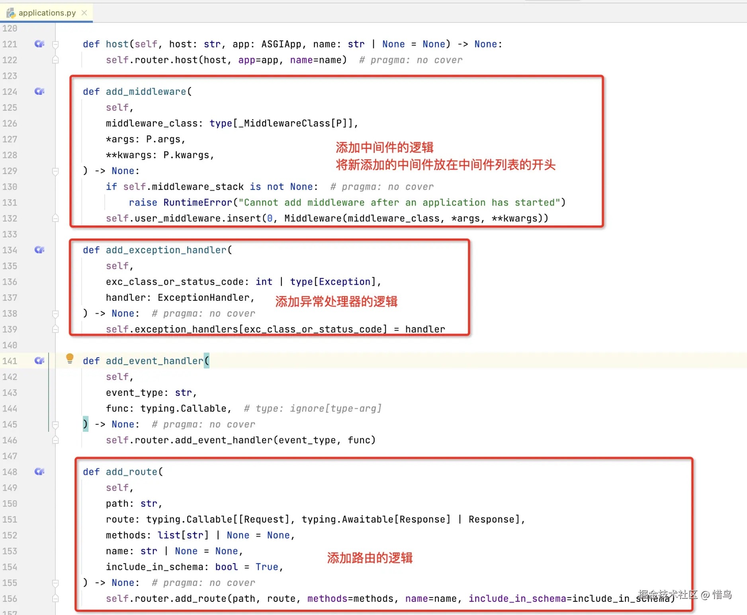The image size is (747, 615).
Task: Click the RuntimeError class name
Action: coord(198,202)
